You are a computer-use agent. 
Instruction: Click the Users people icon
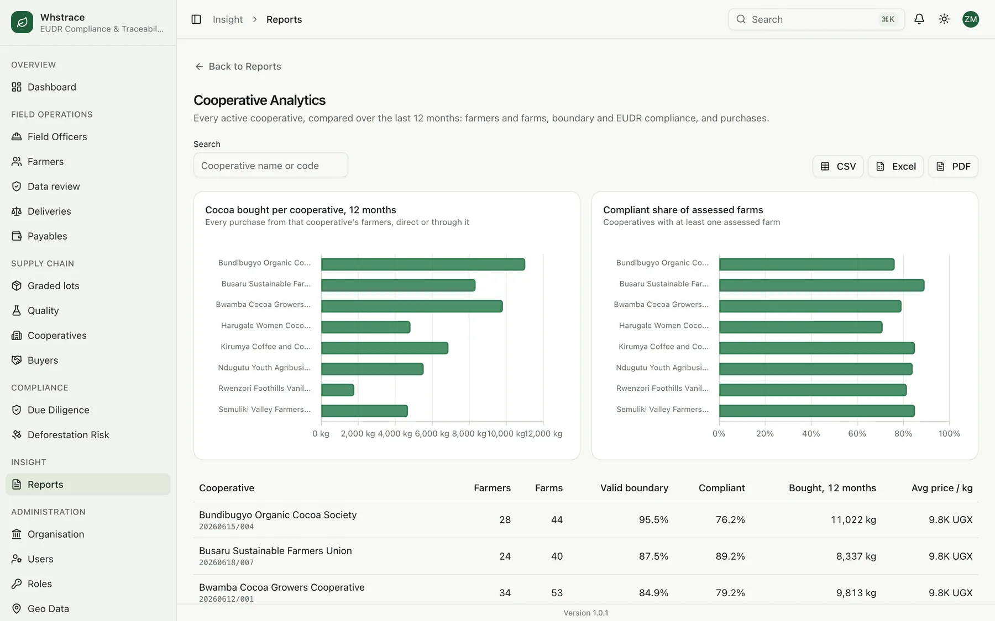tap(17, 559)
